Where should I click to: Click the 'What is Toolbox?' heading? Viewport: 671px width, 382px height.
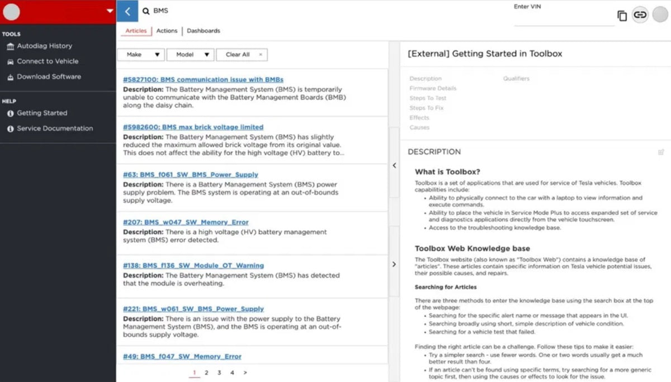[x=447, y=172]
